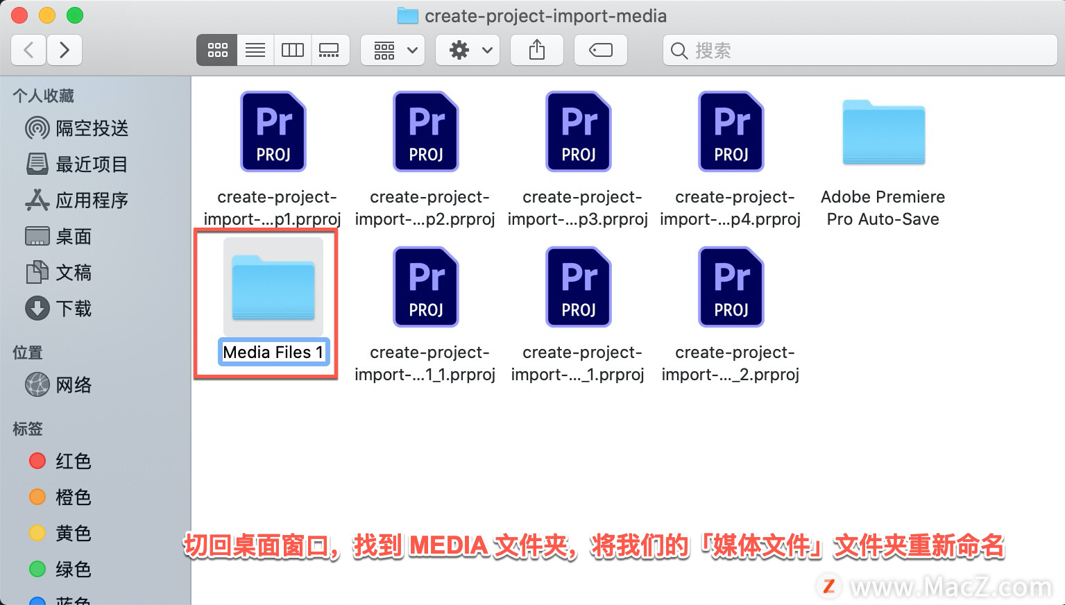
Task: Open 隔空投送 (AirDrop) in sidebar
Action: tap(76, 128)
